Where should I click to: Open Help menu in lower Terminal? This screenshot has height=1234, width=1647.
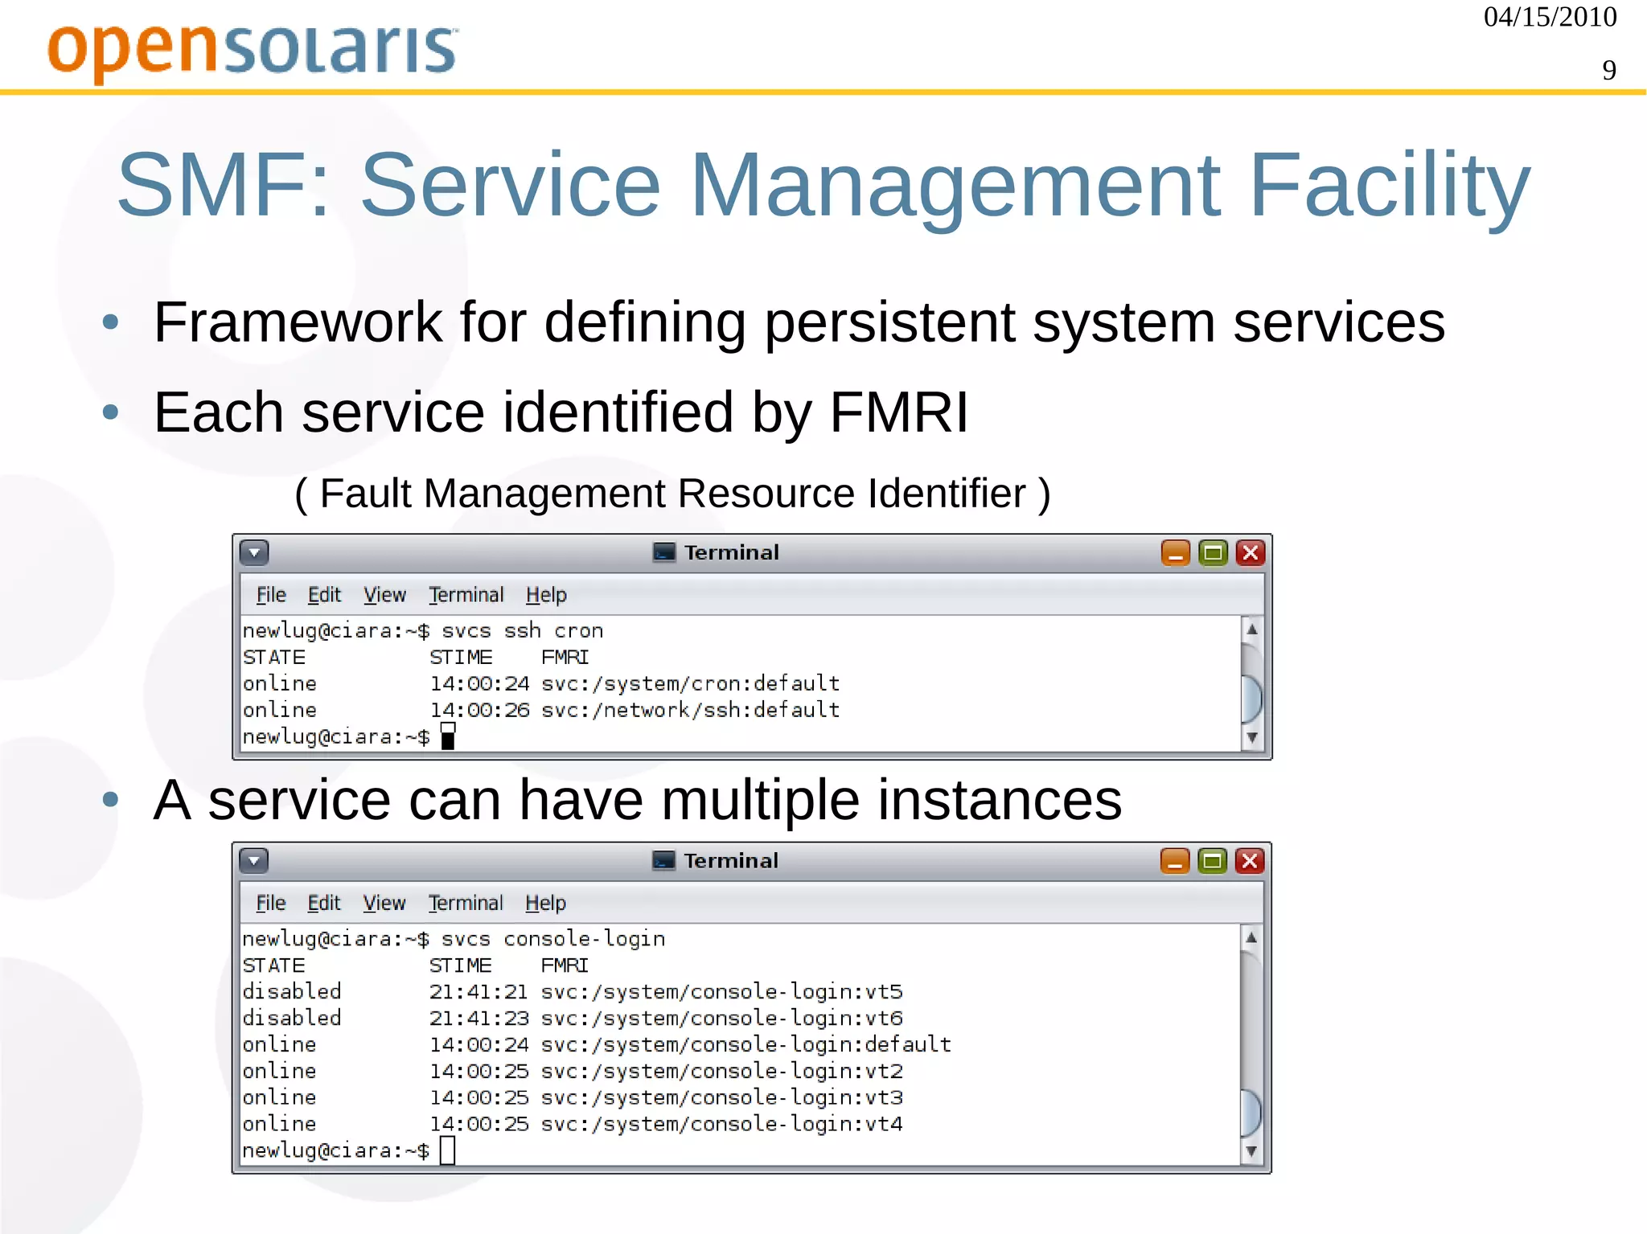tap(545, 903)
